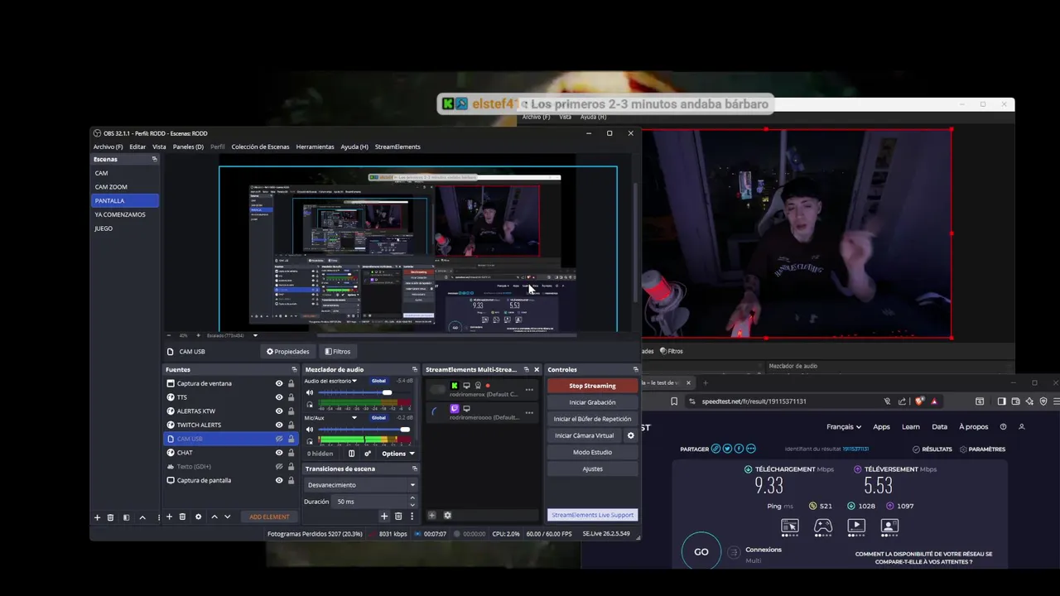Image resolution: width=1060 pixels, height=596 pixels.
Task: Open more options for Kick rodriromerox destination
Action: [x=529, y=389]
